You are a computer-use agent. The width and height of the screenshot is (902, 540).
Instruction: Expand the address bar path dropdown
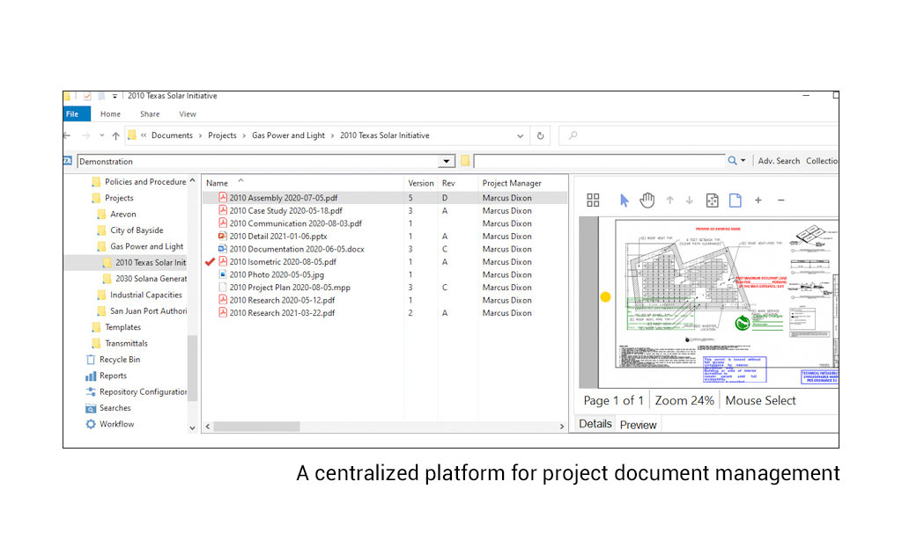[520, 135]
